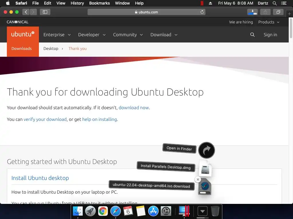Follow the 'help on installing' link
The image size is (293, 219).
coord(100,119)
